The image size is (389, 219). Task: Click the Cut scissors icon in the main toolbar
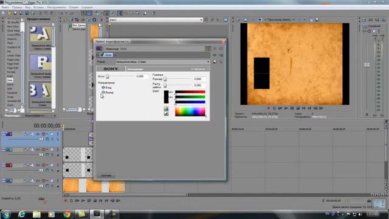(x=40, y=13)
